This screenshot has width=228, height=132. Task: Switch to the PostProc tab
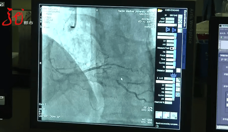185,39
